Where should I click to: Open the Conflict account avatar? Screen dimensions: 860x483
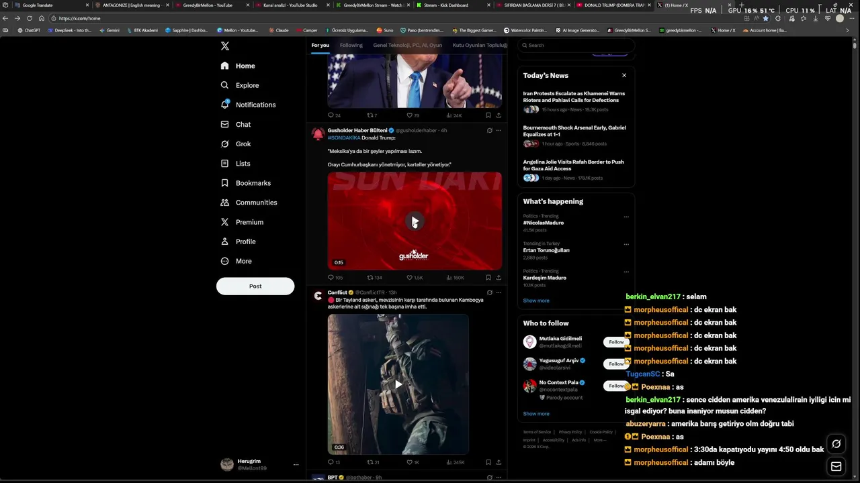(318, 296)
